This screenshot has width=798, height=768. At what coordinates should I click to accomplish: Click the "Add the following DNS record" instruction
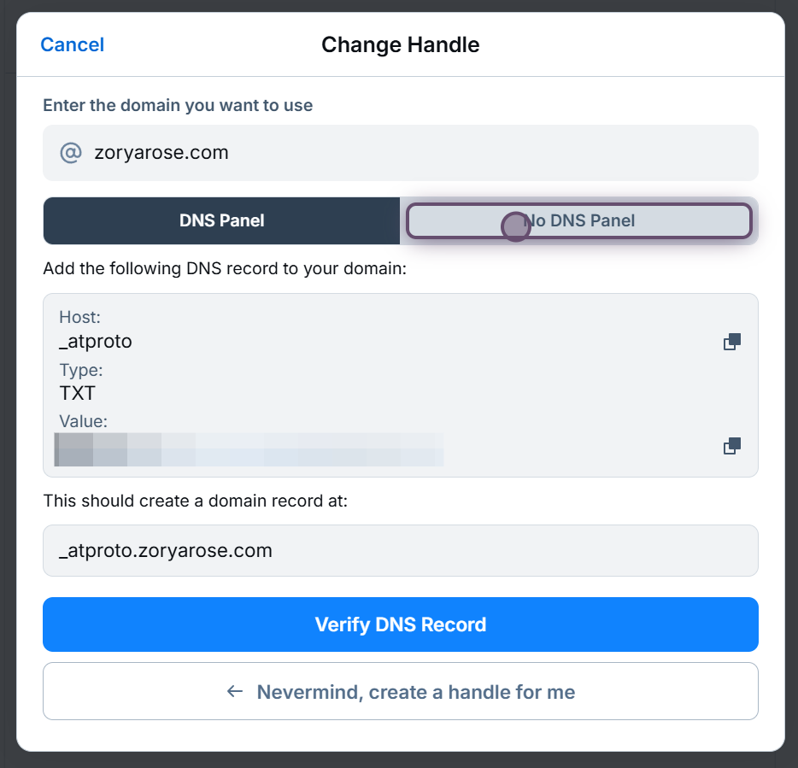click(x=225, y=269)
